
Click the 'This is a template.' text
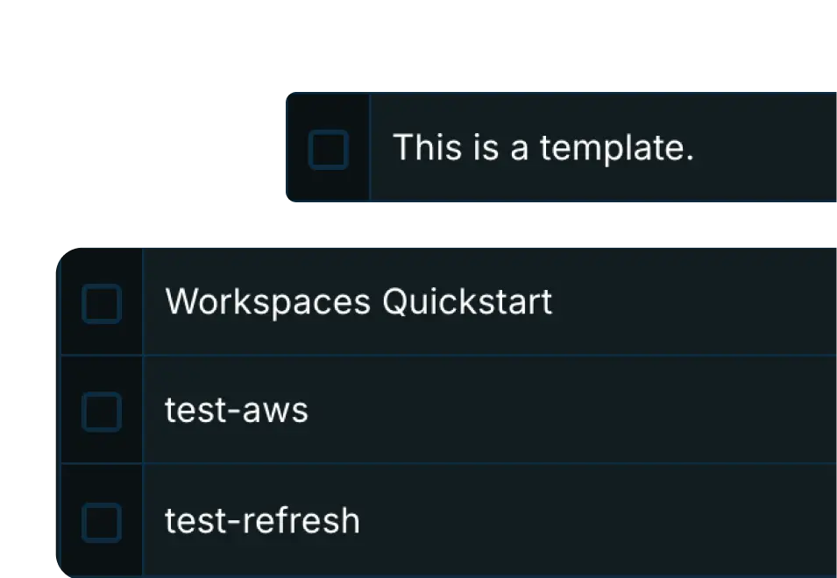coord(543,148)
